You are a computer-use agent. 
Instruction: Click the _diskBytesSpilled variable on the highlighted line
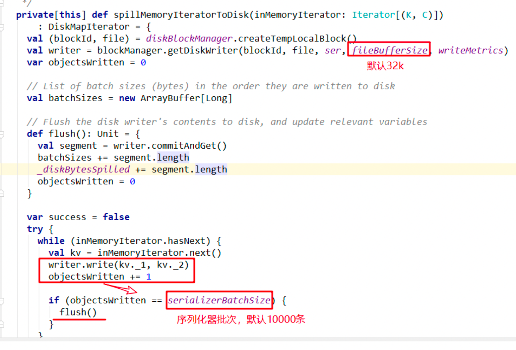coord(84,170)
